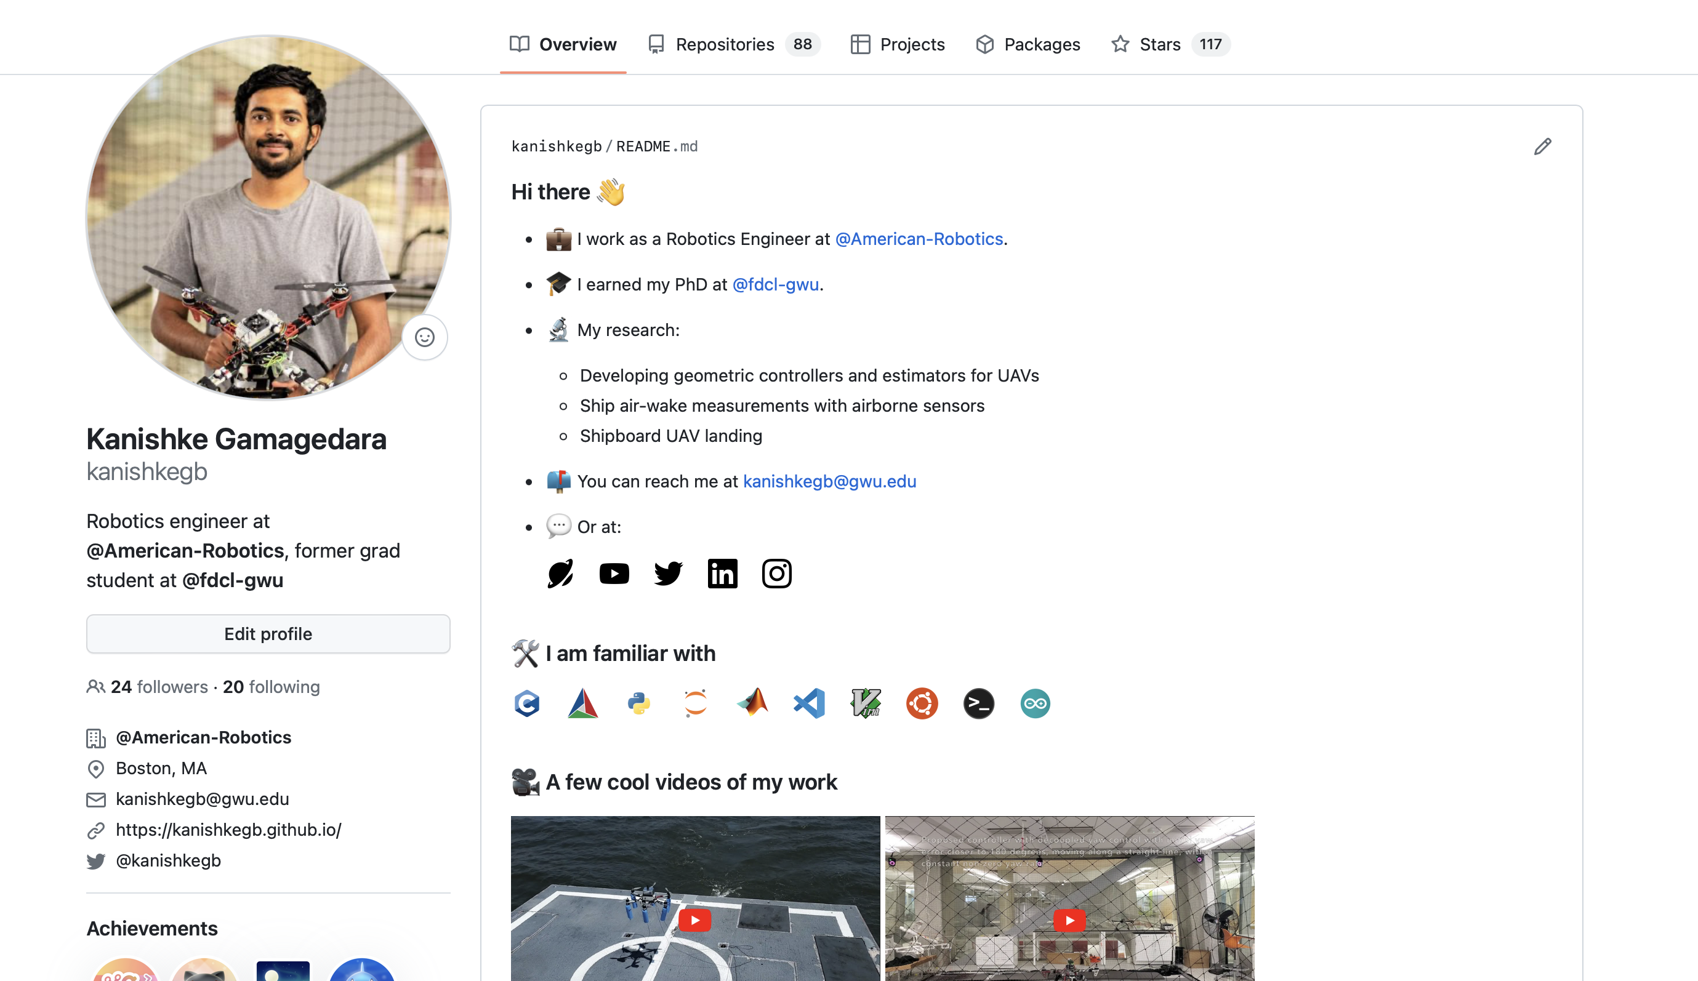Open @American-Robotics organization beside building icon
Image resolution: width=1698 pixels, height=981 pixels.
click(x=204, y=737)
